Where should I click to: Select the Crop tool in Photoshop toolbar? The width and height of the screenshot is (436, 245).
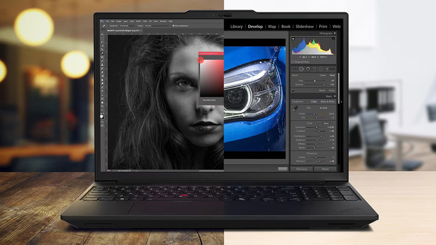click(102, 50)
